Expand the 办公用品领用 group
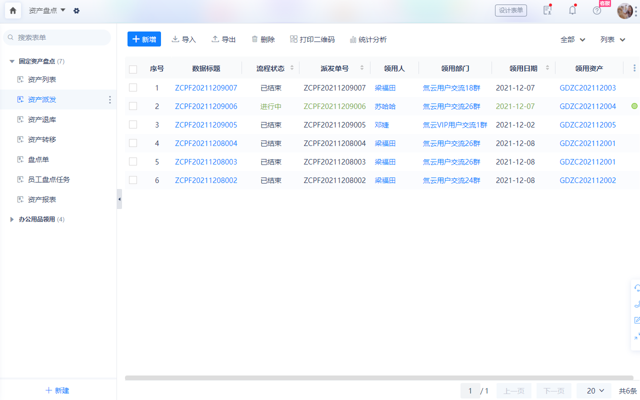The height and width of the screenshot is (400, 640). tap(12, 219)
